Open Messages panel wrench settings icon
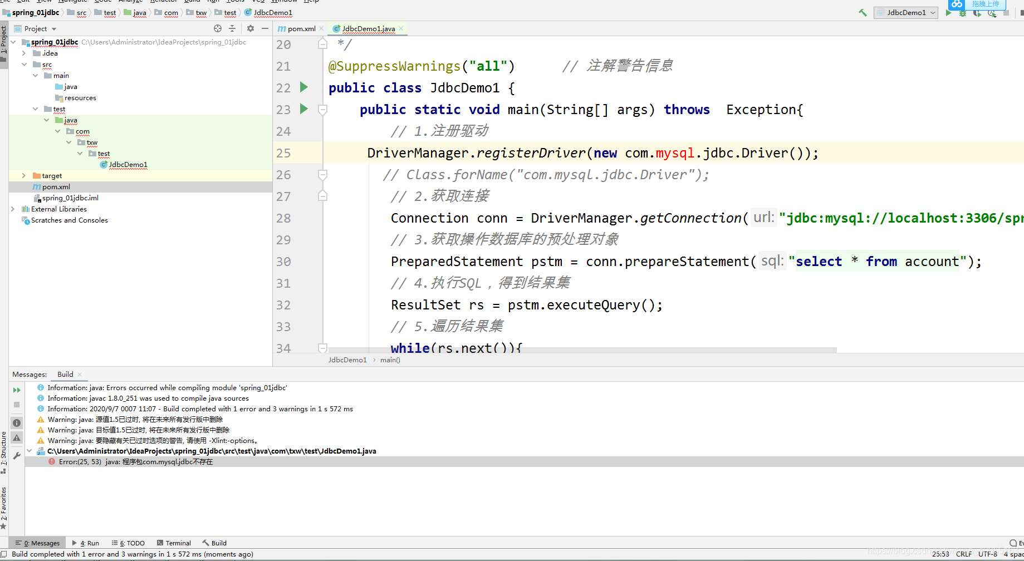1024x561 pixels. (17, 456)
